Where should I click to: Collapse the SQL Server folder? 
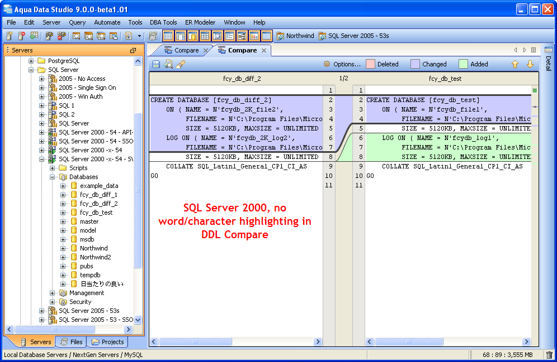click(x=31, y=70)
